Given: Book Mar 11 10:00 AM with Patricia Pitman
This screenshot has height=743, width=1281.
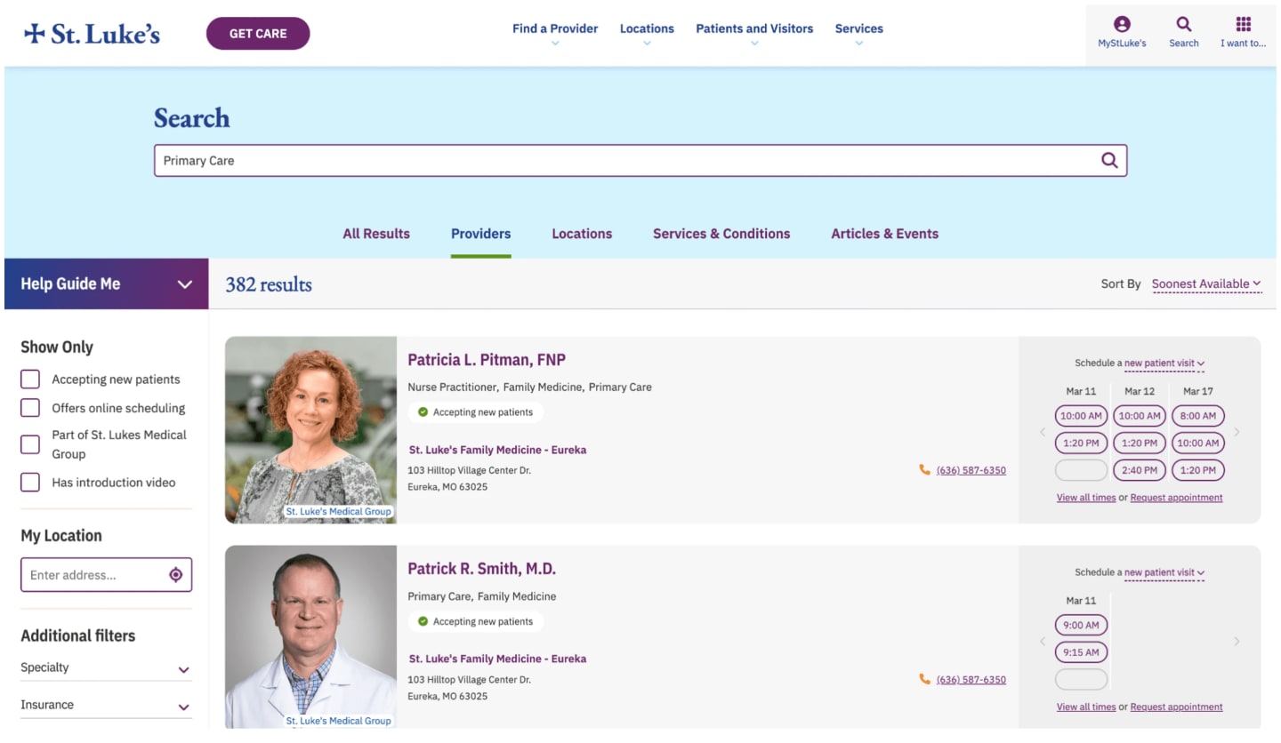Looking at the screenshot, I should click(x=1082, y=416).
